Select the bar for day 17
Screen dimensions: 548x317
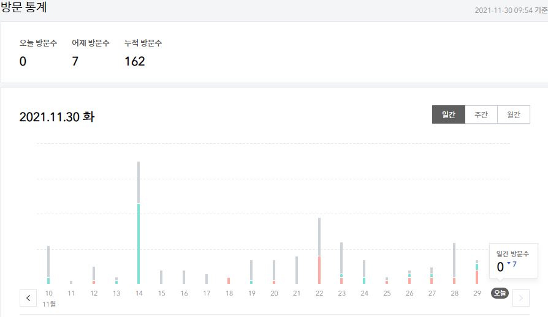pos(207,279)
